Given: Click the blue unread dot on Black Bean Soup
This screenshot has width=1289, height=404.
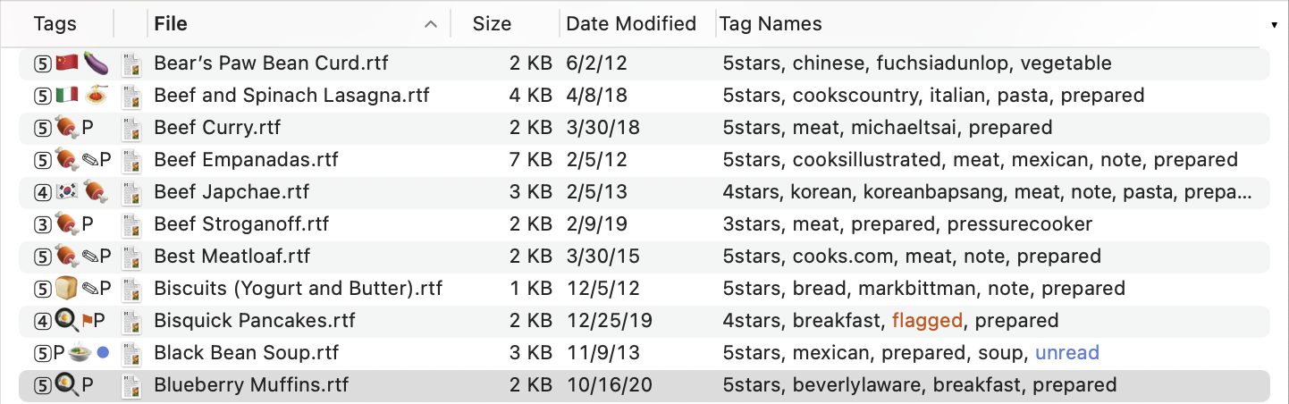Looking at the screenshot, I should [x=103, y=353].
